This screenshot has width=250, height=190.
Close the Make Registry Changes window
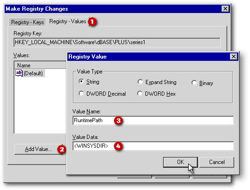coord(225,9)
